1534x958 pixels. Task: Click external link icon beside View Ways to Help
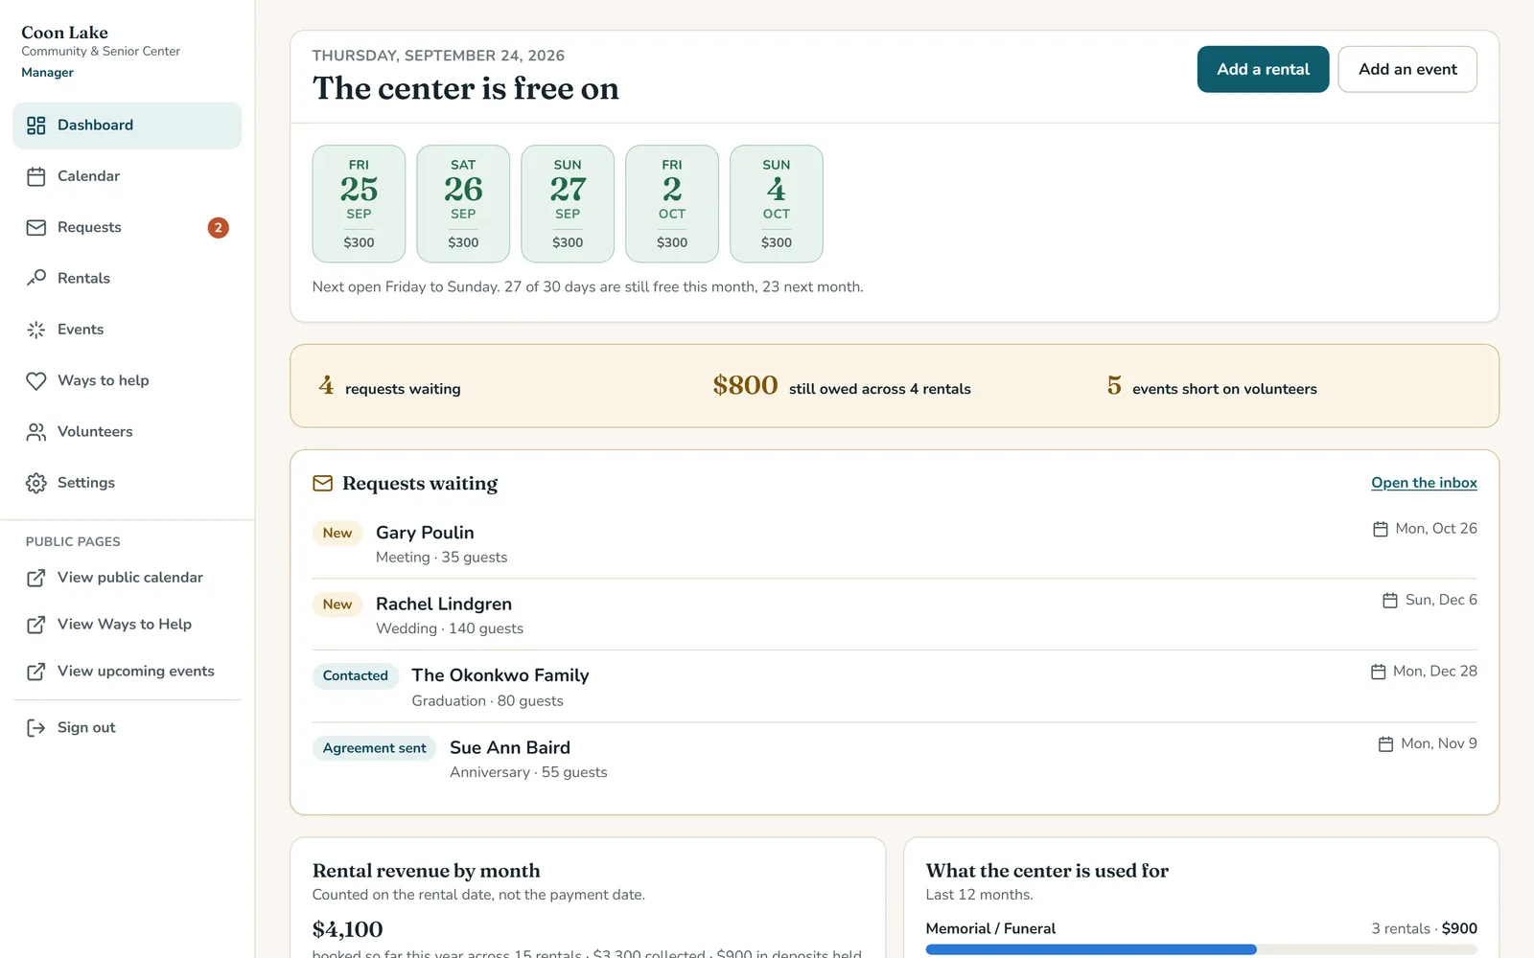coord(36,625)
